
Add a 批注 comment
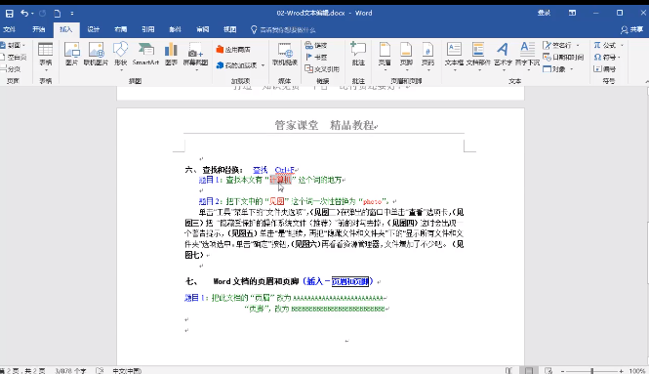(358, 55)
